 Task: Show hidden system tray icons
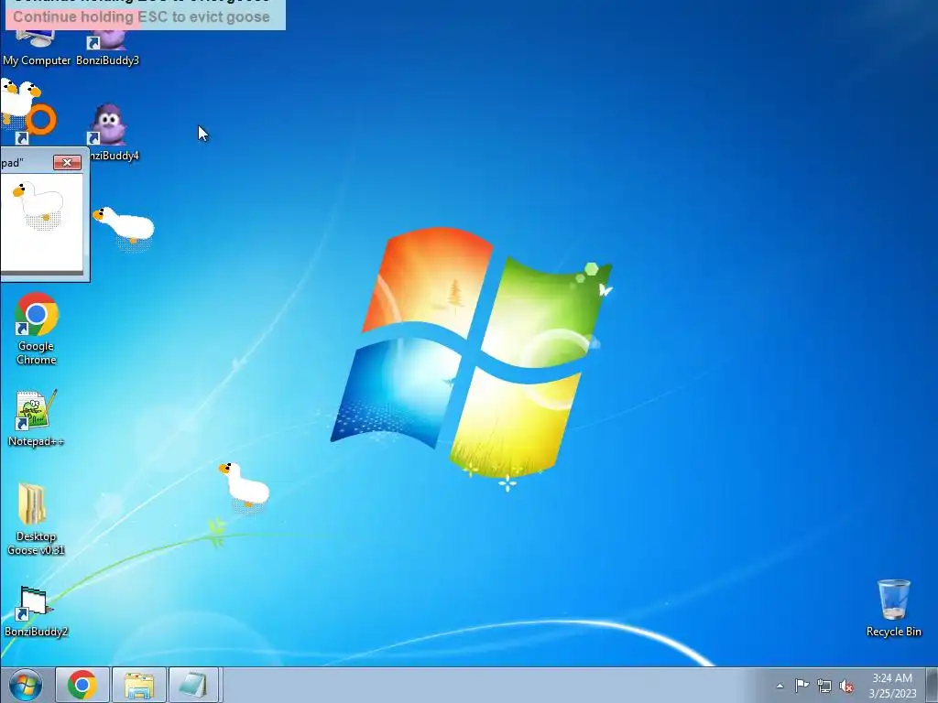point(780,686)
